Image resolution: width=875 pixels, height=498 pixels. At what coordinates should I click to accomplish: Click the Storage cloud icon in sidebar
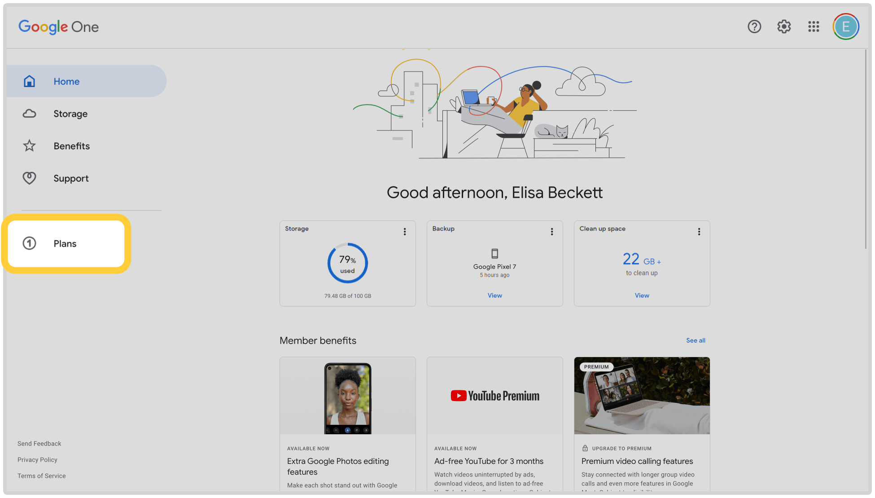(x=30, y=114)
